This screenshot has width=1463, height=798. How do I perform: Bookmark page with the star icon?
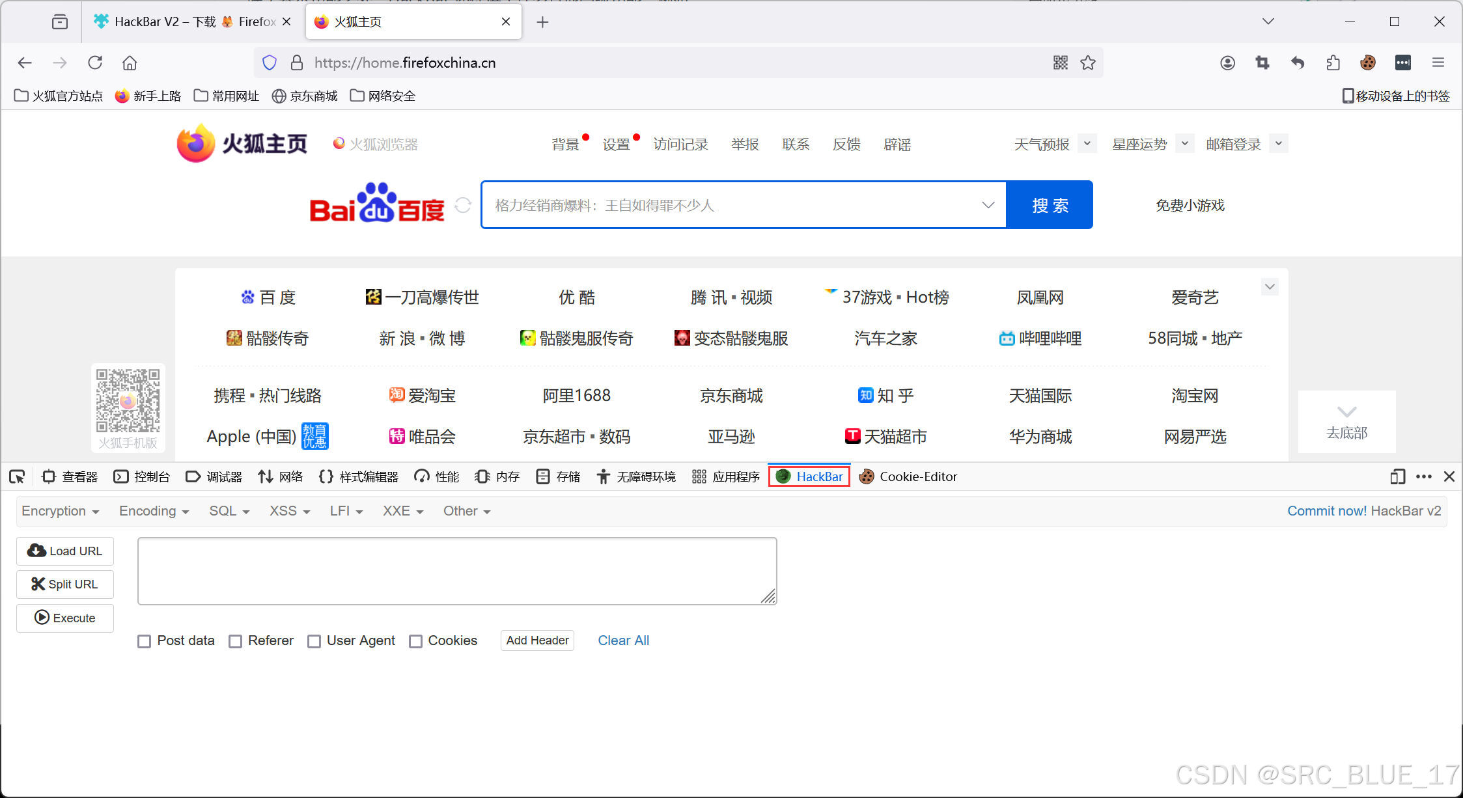[1088, 62]
